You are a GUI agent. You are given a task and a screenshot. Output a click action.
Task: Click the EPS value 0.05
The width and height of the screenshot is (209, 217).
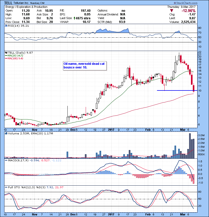click(x=87, y=14)
